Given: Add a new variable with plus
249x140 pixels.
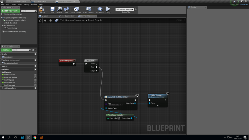Looking at the screenshot, I should [35, 70].
